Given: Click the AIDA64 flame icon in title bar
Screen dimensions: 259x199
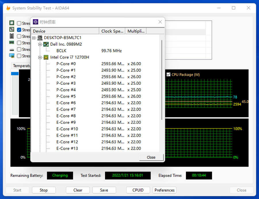Looking at the screenshot, I should click(8, 8).
